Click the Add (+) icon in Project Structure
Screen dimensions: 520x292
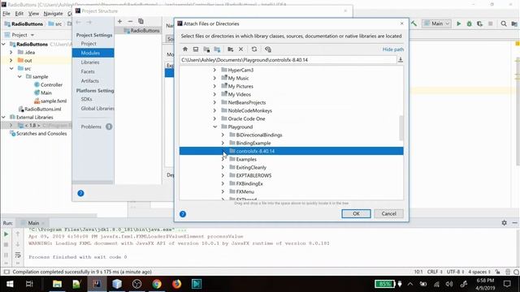click(119, 21)
